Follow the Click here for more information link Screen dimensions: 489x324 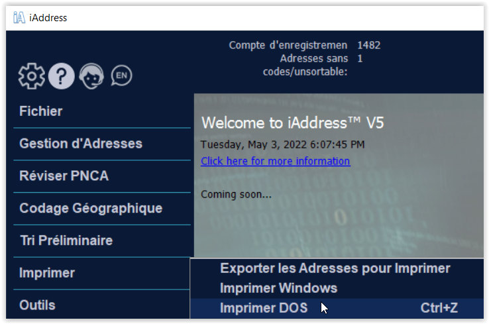276,161
